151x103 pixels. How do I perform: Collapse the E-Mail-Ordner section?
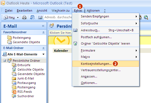(x=43, y=48)
